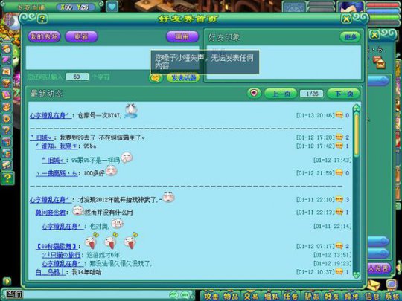The width and height of the screenshot is (402, 301).
Task: Open the 交易 menu in bottom bar
Action: point(252,296)
